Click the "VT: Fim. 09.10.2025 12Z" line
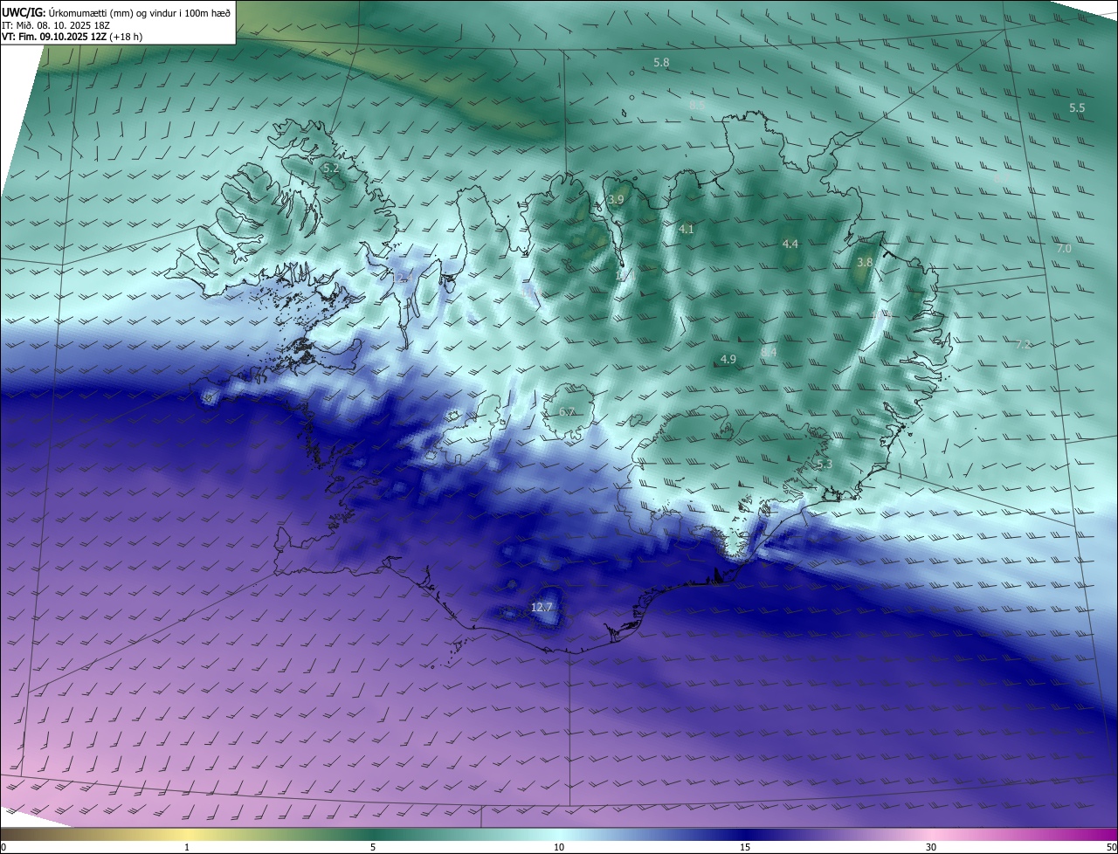The width and height of the screenshot is (1118, 854). click(x=72, y=37)
